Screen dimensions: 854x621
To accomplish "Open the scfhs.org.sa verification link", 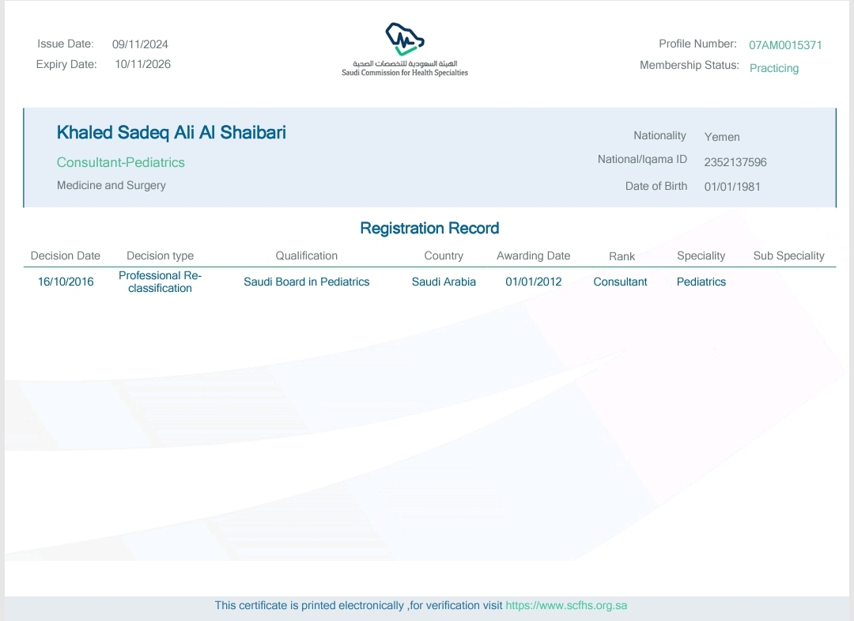I will (566, 605).
